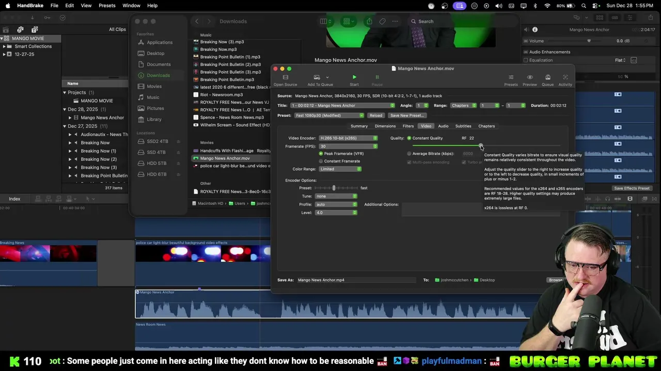The height and width of the screenshot is (371, 661).
Task: Click the Bluetooth icon in menu bar
Action: (535, 6)
